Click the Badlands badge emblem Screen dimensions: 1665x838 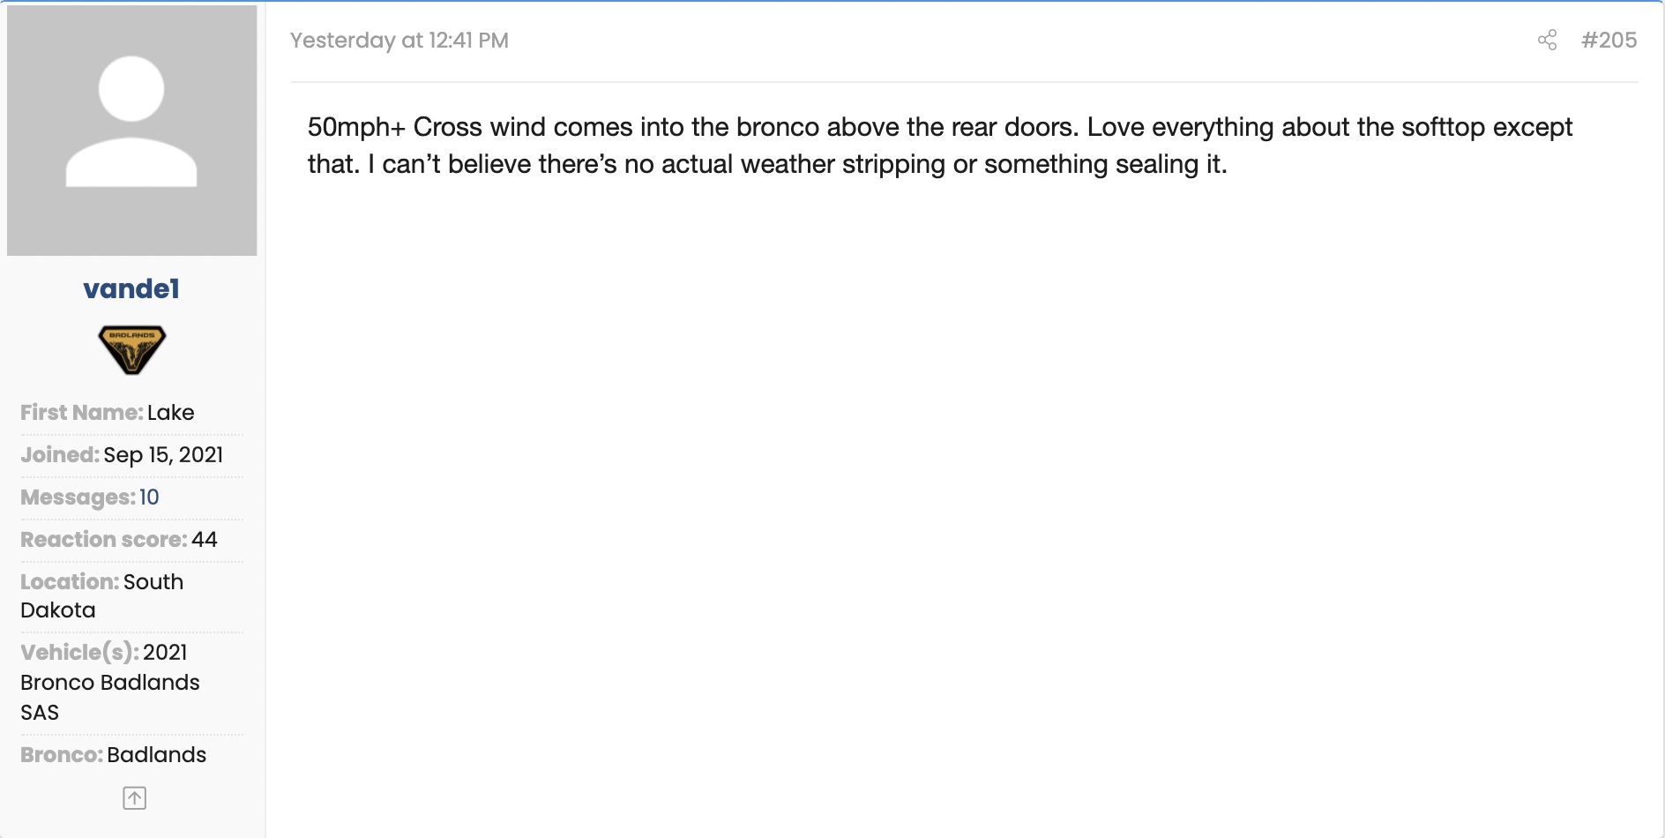pos(131,349)
